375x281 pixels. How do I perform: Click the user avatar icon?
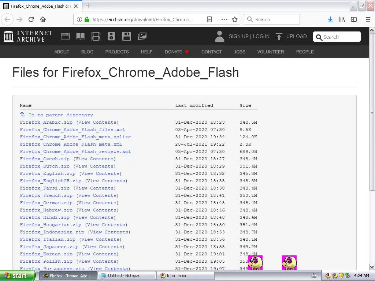[220, 36]
